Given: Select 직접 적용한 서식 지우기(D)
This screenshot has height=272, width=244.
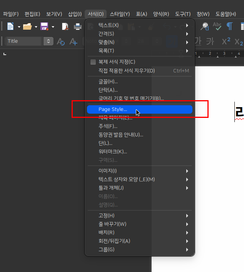Looking at the screenshot, I should [127, 71].
